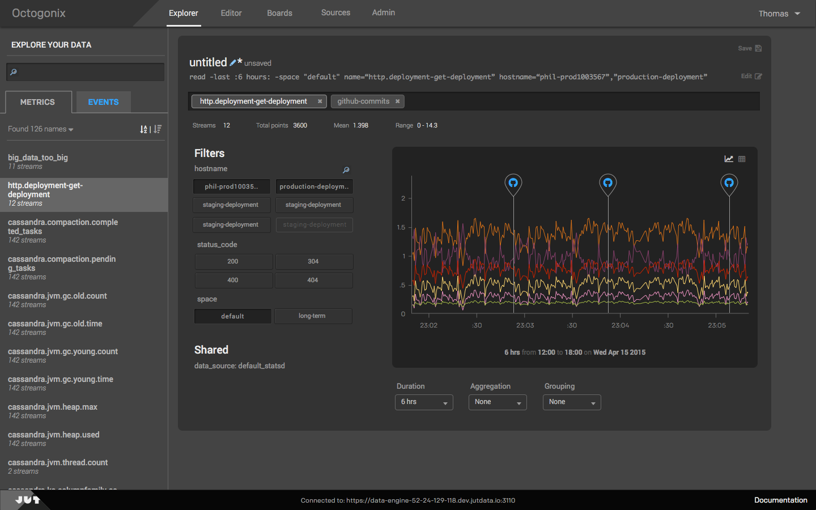The height and width of the screenshot is (510, 816).
Task: Toggle the phil-prod10035 hostname filter
Action: pos(231,186)
